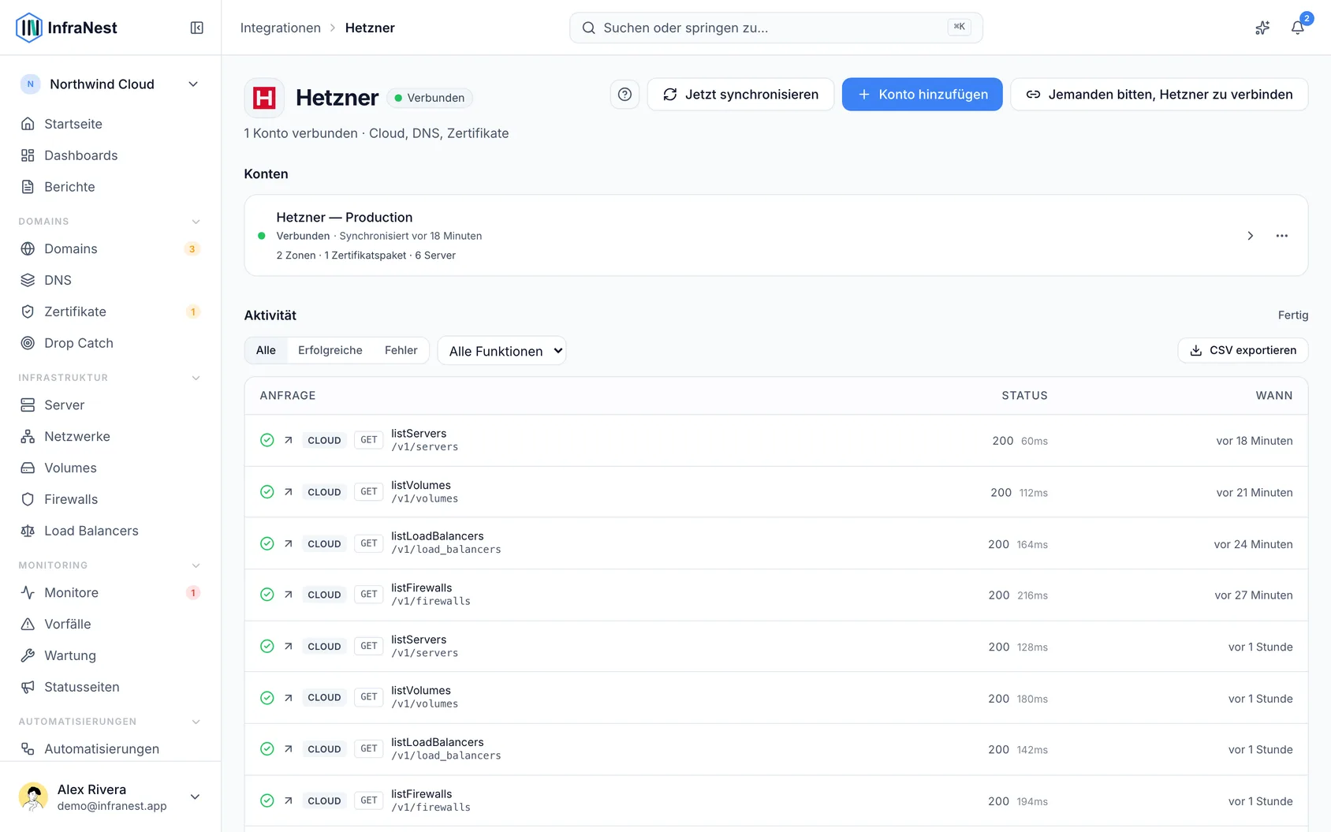Click the AI sparkles icon
Image resolution: width=1331 pixels, height=832 pixels.
pos(1262,28)
